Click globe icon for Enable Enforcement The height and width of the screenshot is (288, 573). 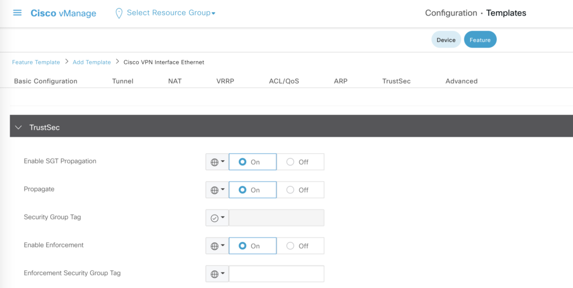click(x=214, y=246)
